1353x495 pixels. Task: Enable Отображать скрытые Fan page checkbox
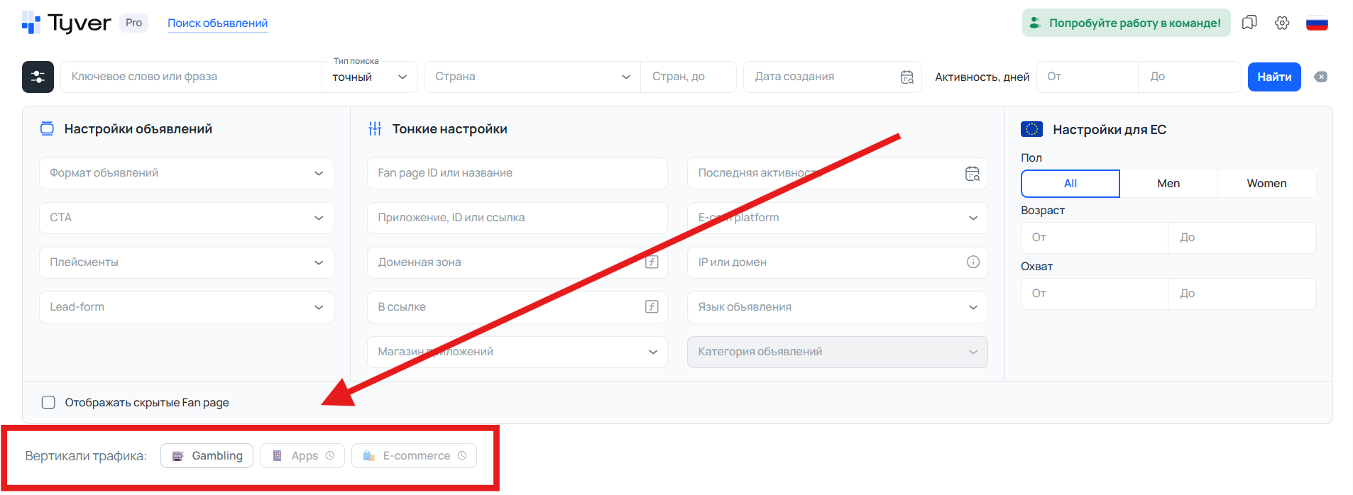click(48, 402)
